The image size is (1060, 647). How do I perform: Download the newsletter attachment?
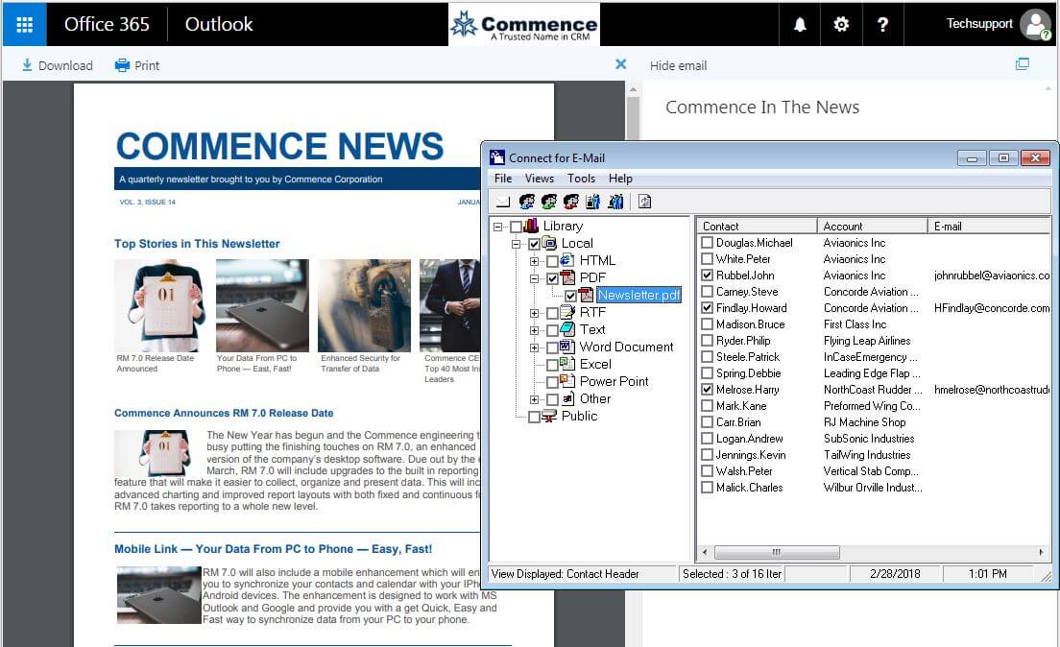pyautogui.click(x=57, y=65)
